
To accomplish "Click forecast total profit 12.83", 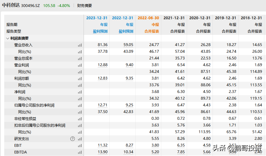I will pos(103,78).
